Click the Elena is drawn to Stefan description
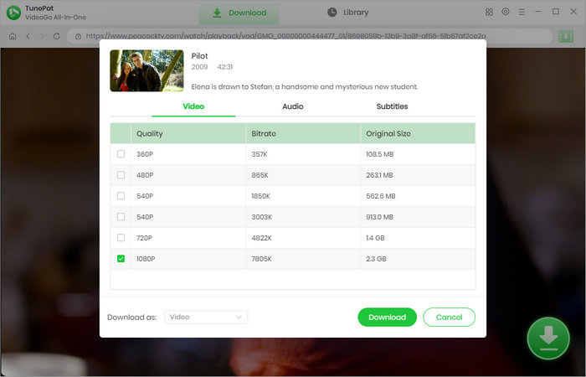The width and height of the screenshot is (586, 377). tap(305, 87)
